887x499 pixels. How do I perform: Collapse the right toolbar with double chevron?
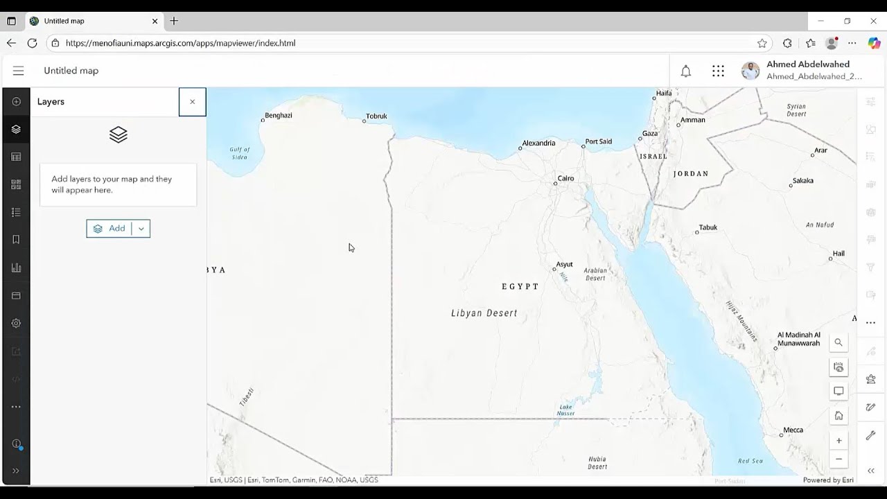[871, 471]
